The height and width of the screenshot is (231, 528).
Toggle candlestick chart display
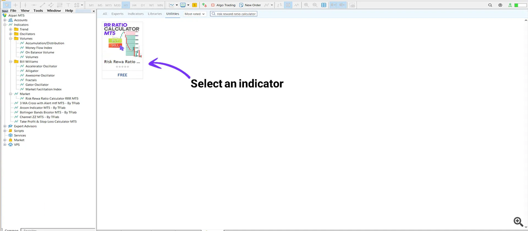[288, 5]
